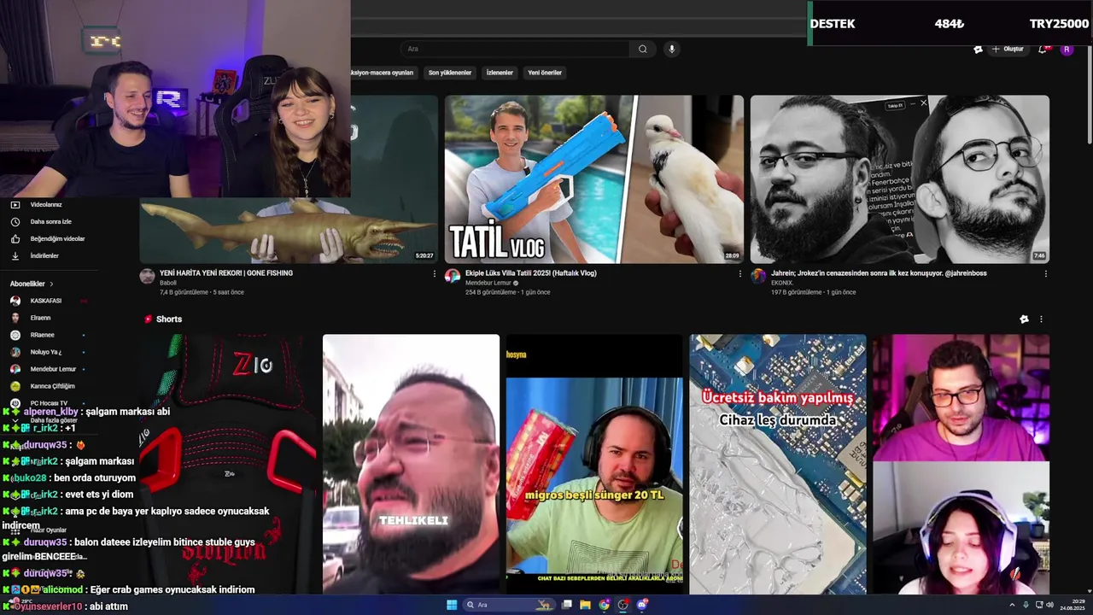This screenshot has height=615, width=1093.
Task: Show hidden system tray icons chevron
Action: tap(1013, 605)
